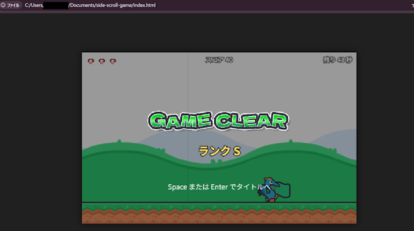Click the 残り 48秒 timer display
414x231 pixels.
(337, 60)
